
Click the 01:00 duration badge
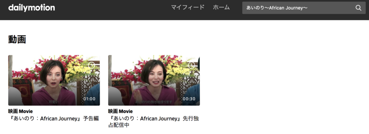click(89, 99)
